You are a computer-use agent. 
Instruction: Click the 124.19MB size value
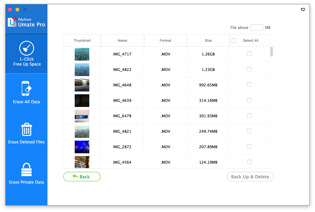(x=208, y=162)
